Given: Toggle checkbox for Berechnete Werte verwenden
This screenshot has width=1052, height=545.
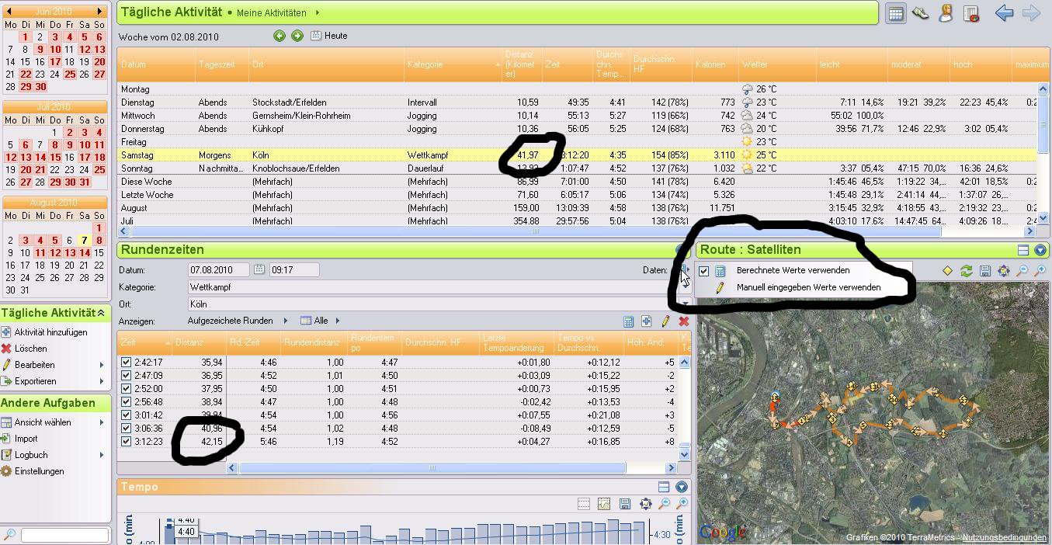Looking at the screenshot, I should tap(703, 271).
